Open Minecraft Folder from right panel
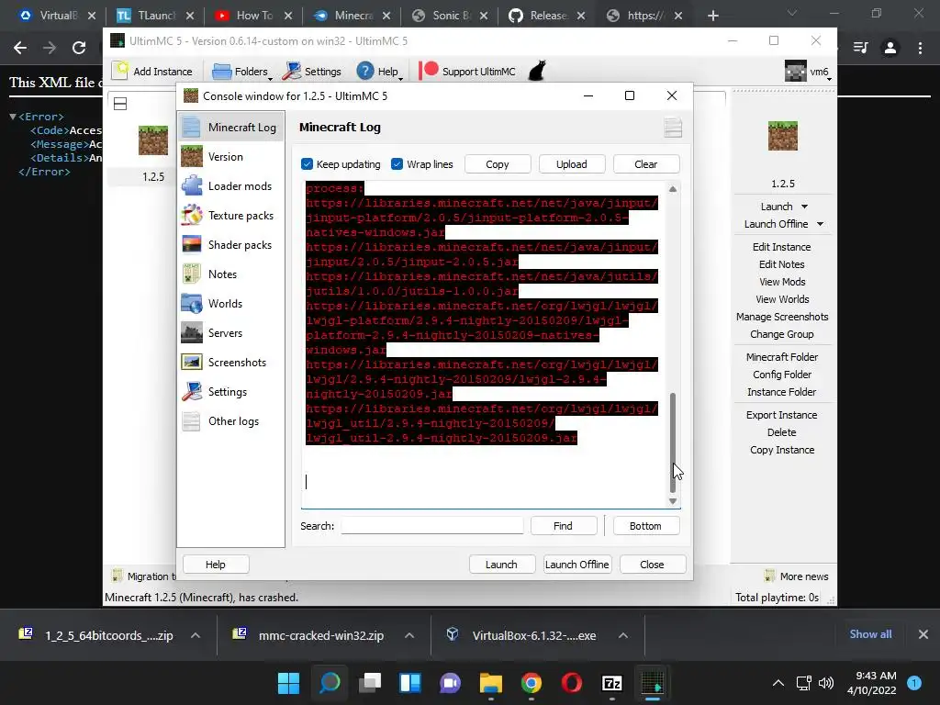Screen dimensions: 940x705 coord(782,357)
